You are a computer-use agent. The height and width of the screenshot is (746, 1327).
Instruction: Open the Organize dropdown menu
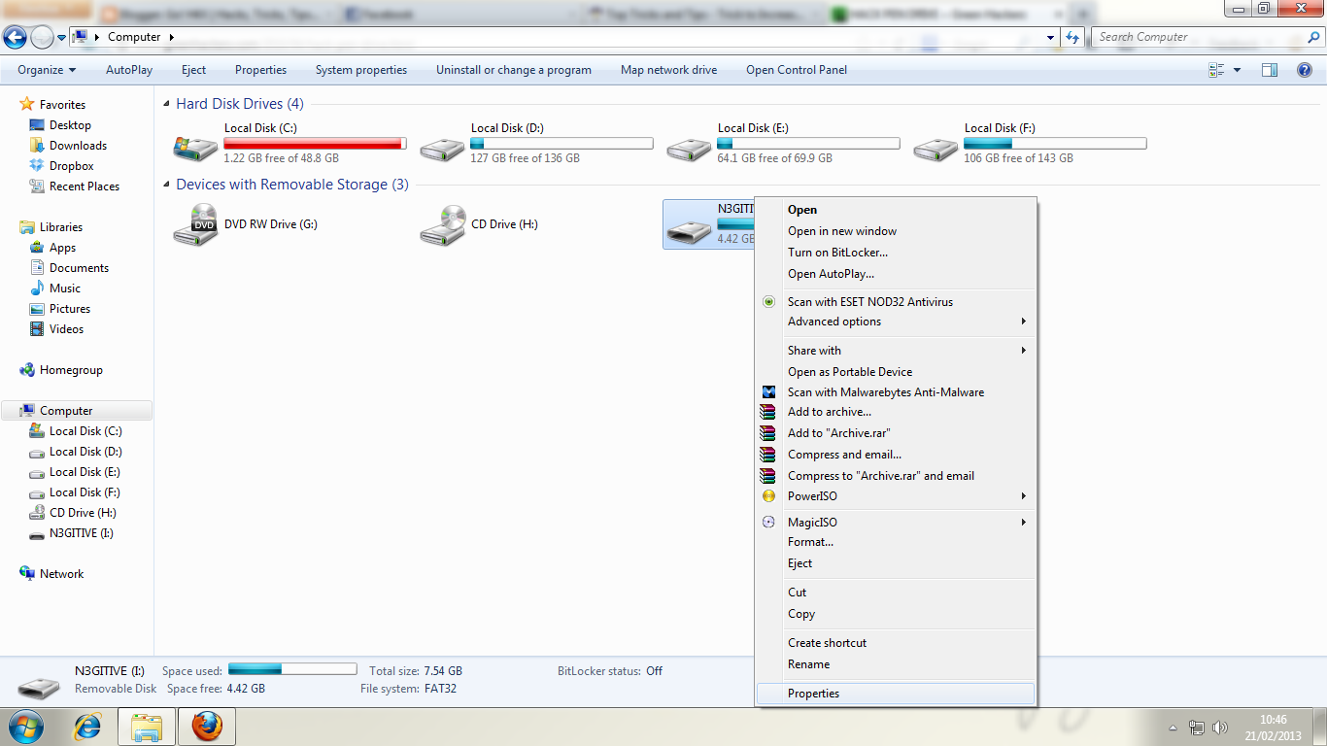coord(47,70)
